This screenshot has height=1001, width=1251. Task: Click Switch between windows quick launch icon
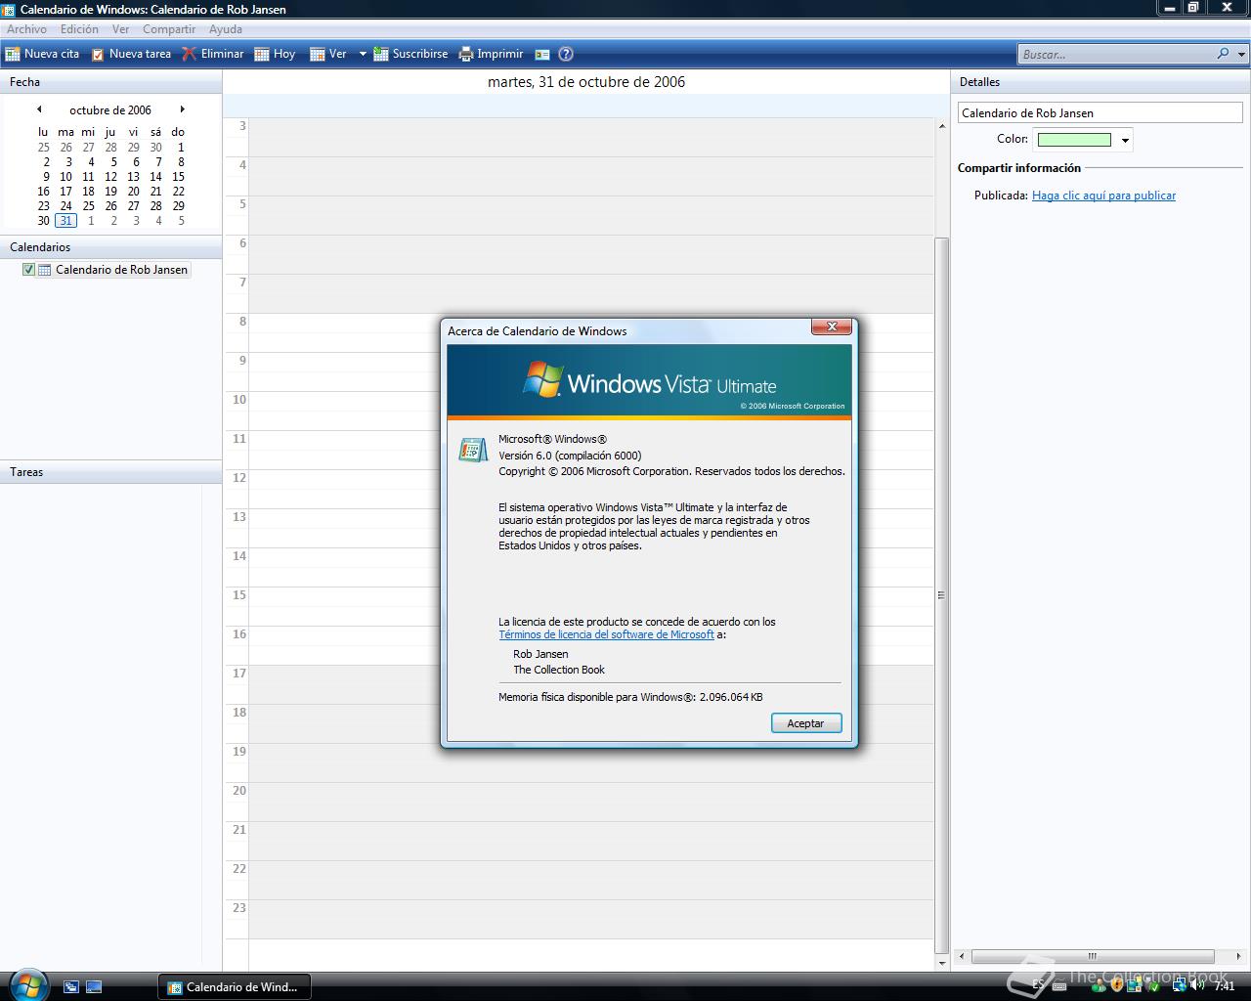pos(71,986)
